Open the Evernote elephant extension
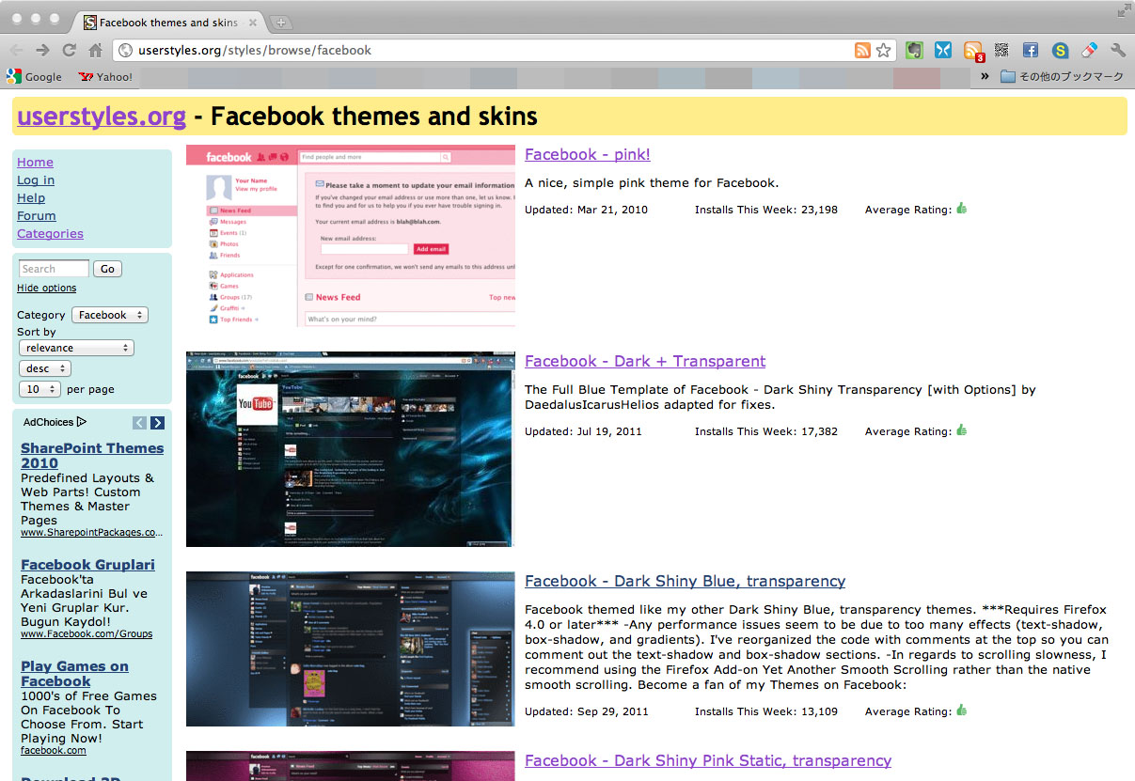Image resolution: width=1135 pixels, height=781 pixels. point(914,51)
